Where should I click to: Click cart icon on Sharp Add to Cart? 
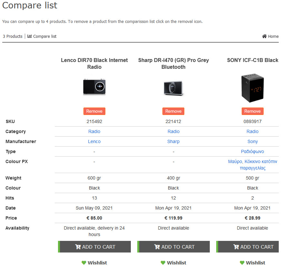157,247
